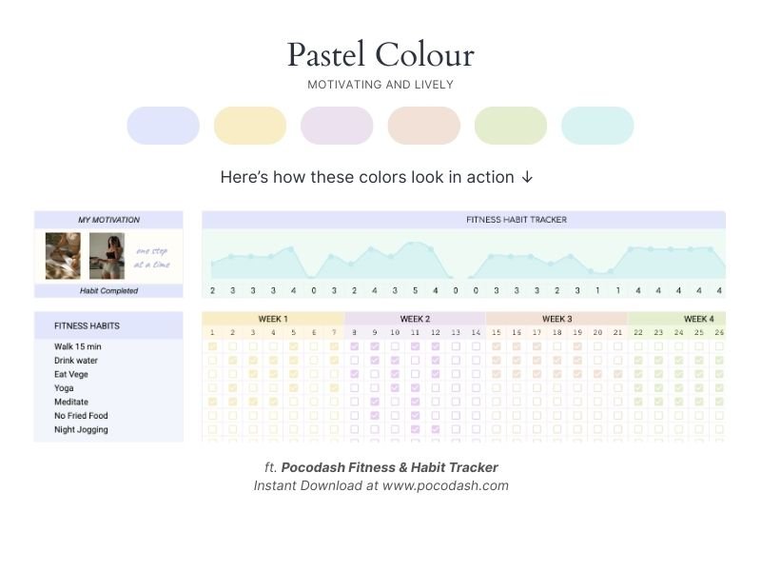Viewport: 761px width, 571px height.
Task: Open the second motivation photo thumbnail
Action: [107, 256]
